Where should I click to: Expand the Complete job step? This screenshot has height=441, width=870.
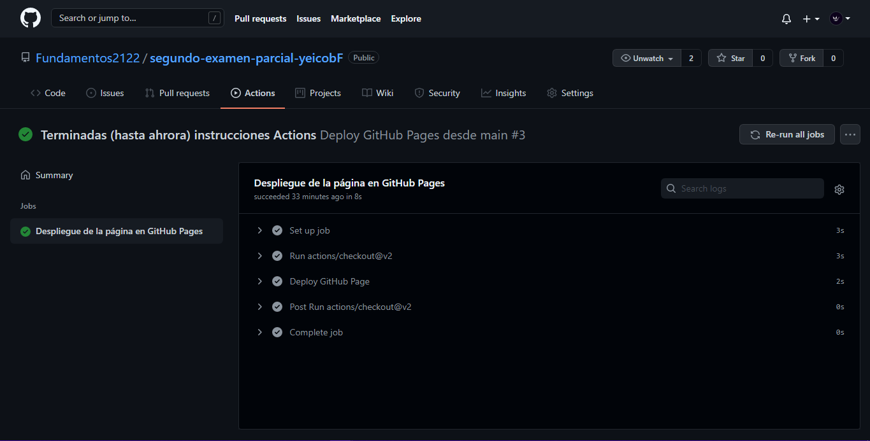coord(259,332)
